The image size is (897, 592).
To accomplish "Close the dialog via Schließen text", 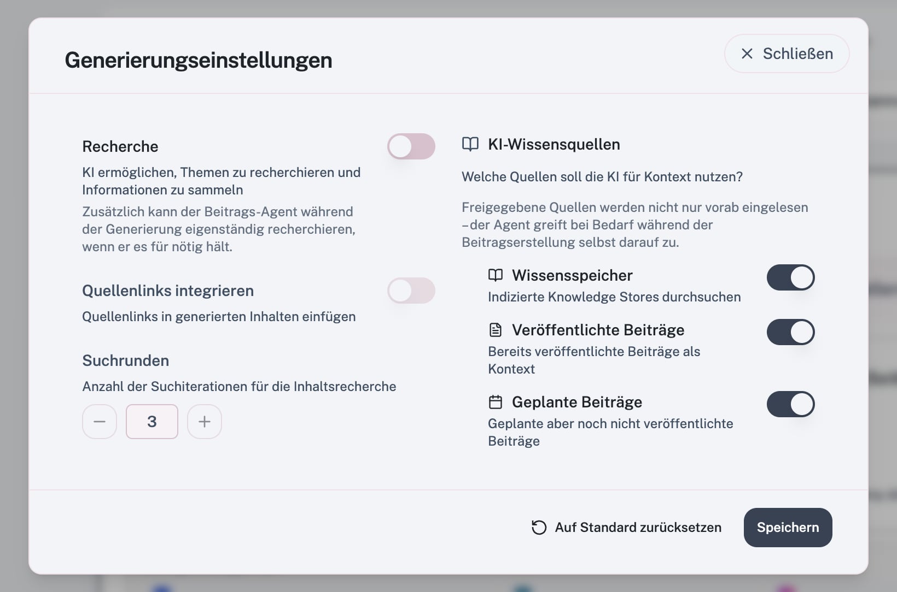I will (798, 54).
